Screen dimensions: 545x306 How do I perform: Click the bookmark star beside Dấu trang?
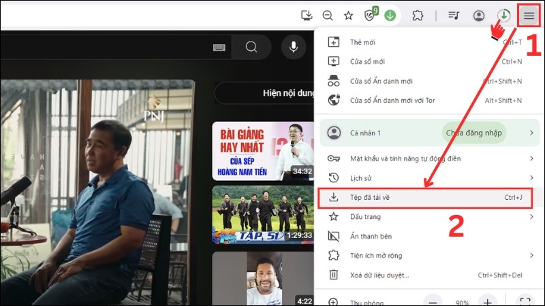click(334, 217)
